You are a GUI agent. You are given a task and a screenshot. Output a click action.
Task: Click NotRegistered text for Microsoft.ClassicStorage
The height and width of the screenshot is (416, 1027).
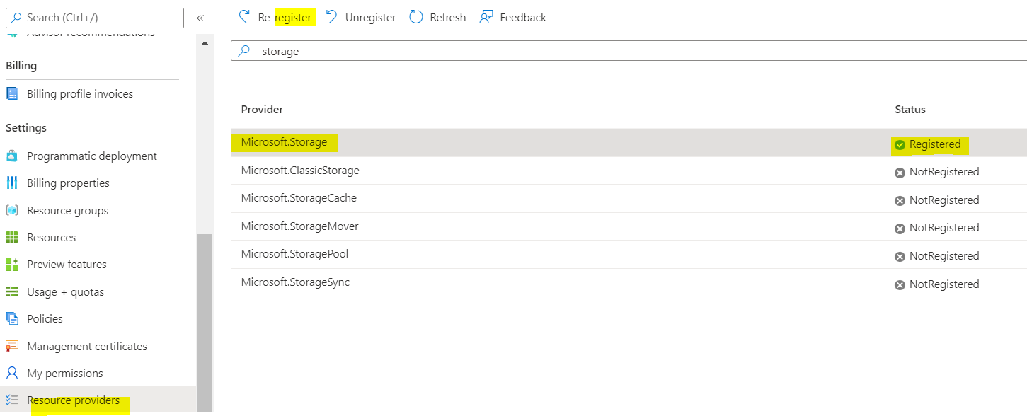(944, 172)
